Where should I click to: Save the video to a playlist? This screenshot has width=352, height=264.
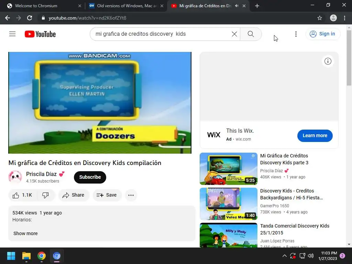tap(107, 195)
